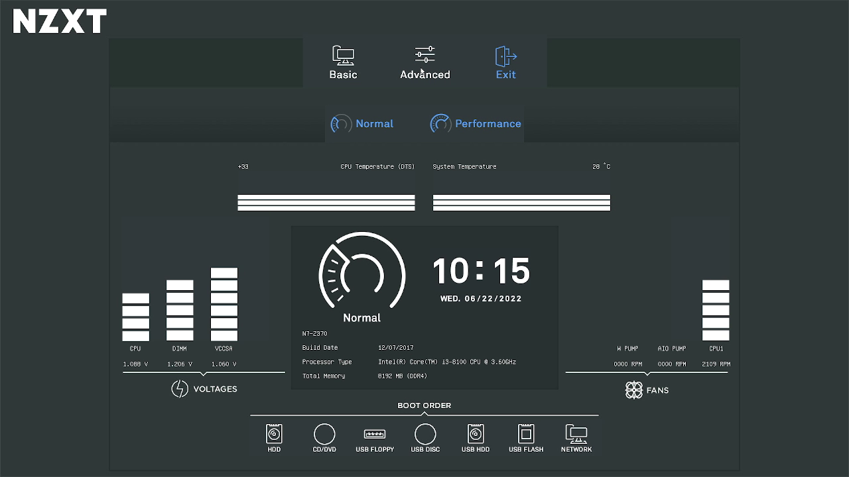Pick USB HDD boot device
Image resolution: width=849 pixels, height=477 pixels.
point(476,435)
